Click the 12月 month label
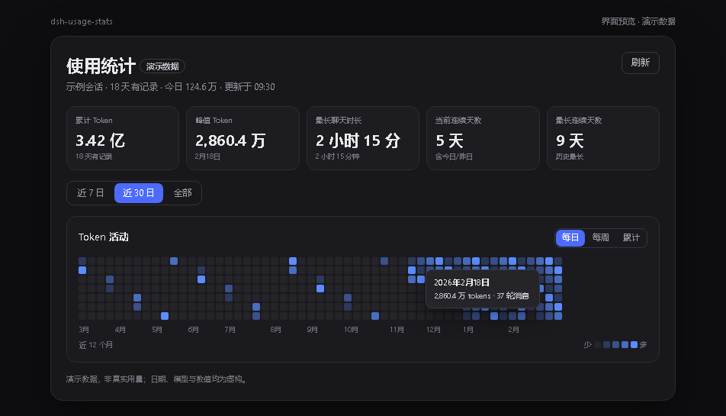This screenshot has height=416, width=726. [x=433, y=330]
